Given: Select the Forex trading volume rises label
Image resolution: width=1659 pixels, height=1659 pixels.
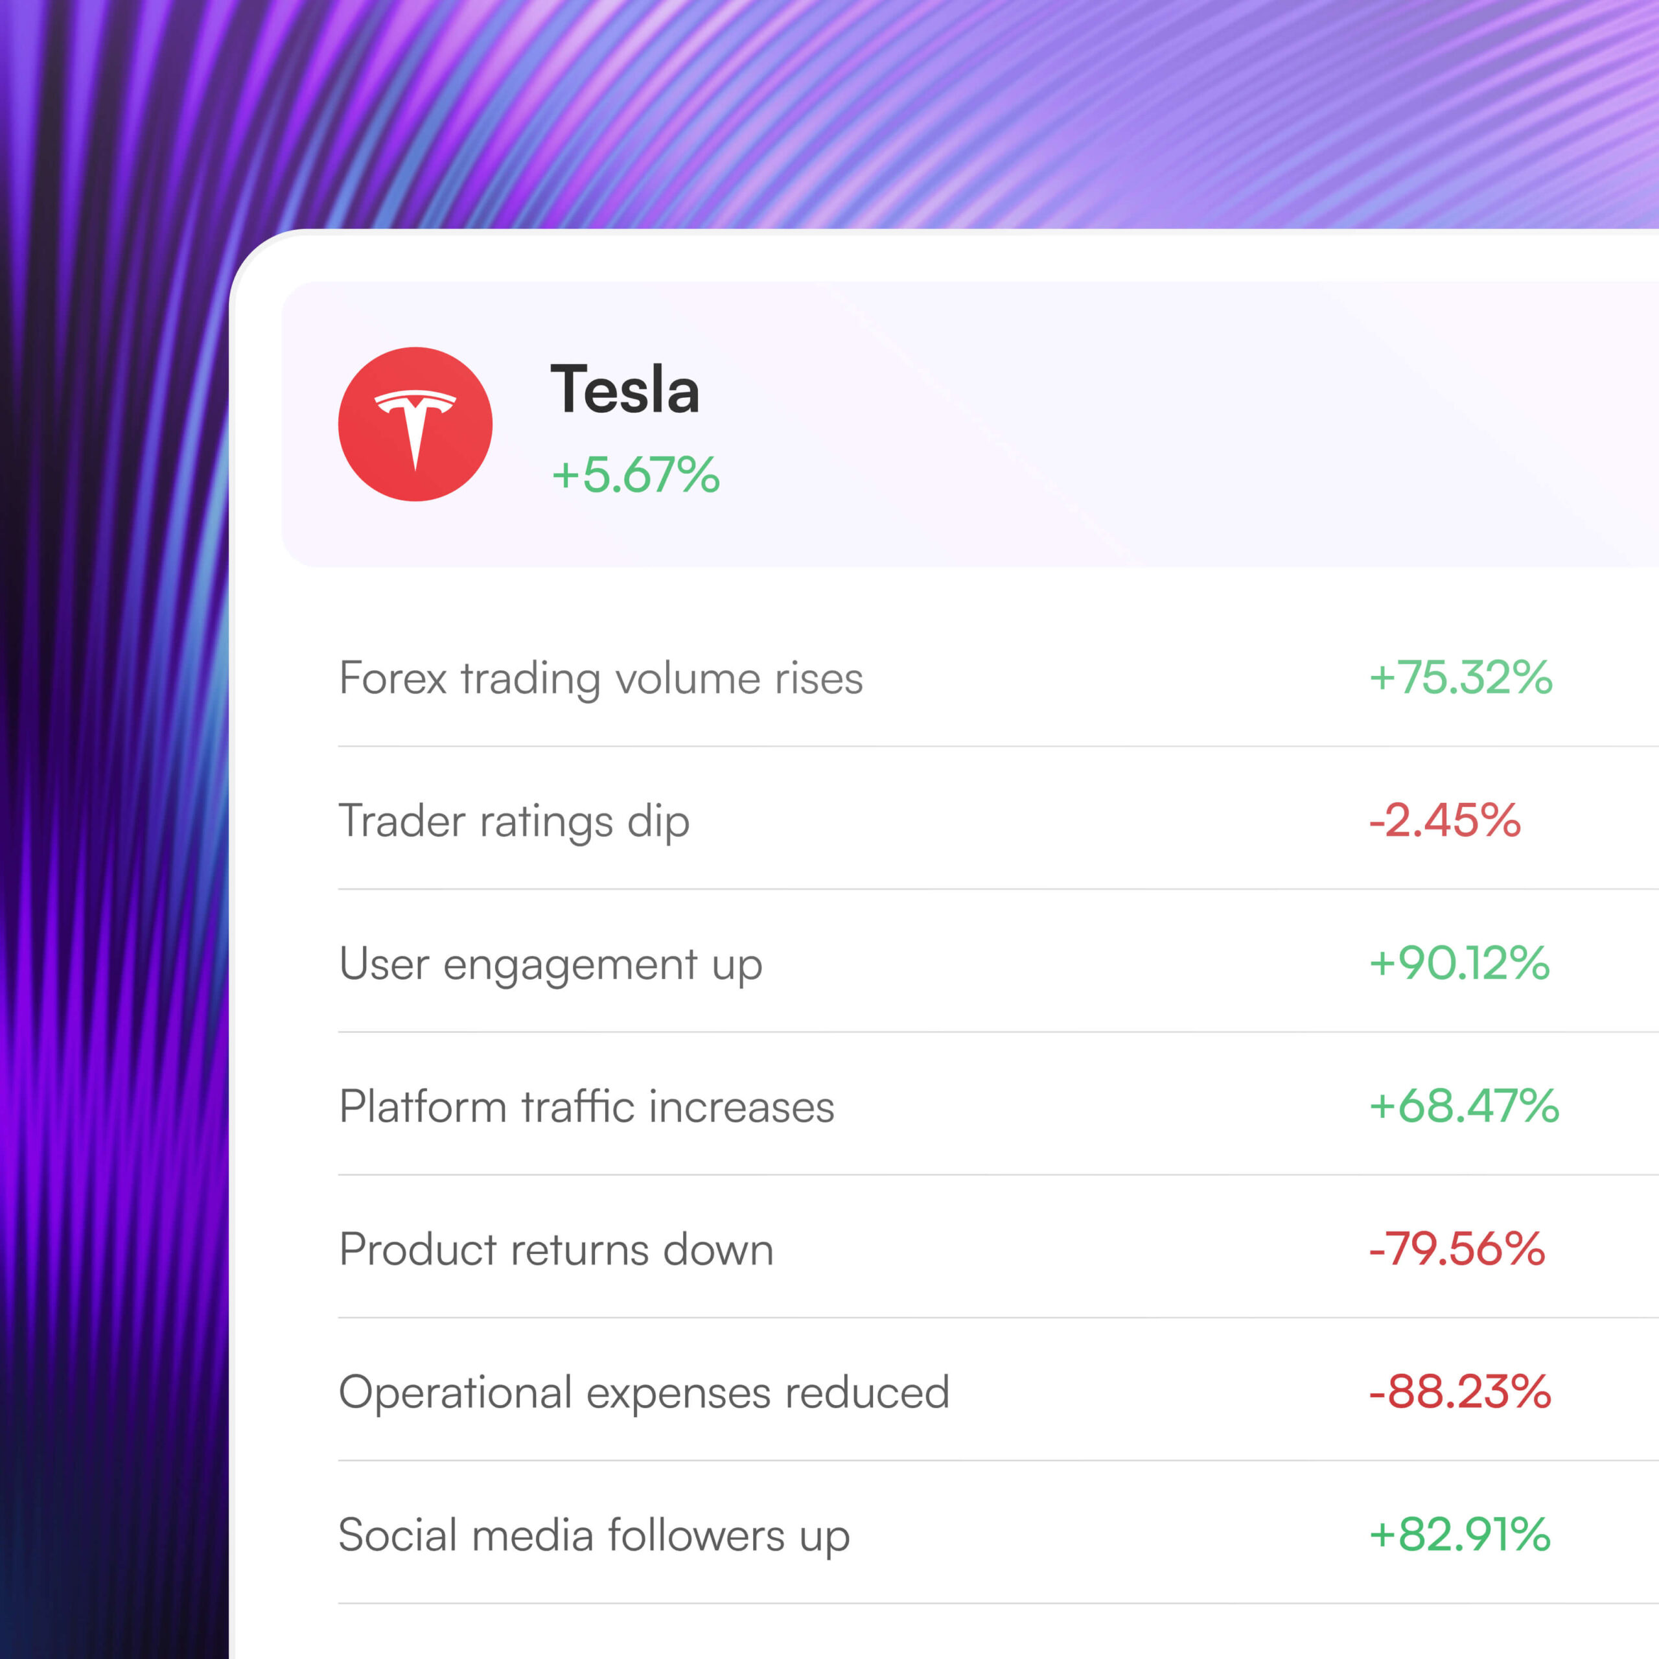Looking at the screenshot, I should pyautogui.click(x=600, y=679).
